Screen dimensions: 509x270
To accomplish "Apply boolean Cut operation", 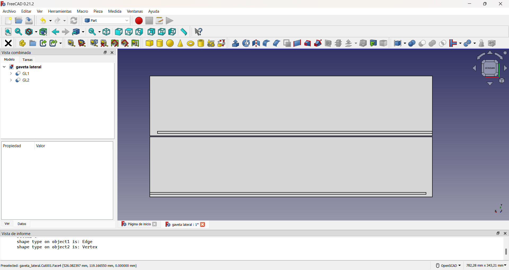I will point(422,43).
